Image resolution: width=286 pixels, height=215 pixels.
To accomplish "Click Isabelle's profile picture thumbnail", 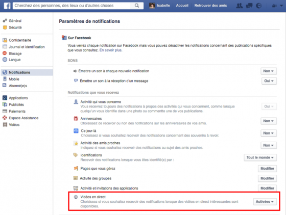I will click(152, 6).
